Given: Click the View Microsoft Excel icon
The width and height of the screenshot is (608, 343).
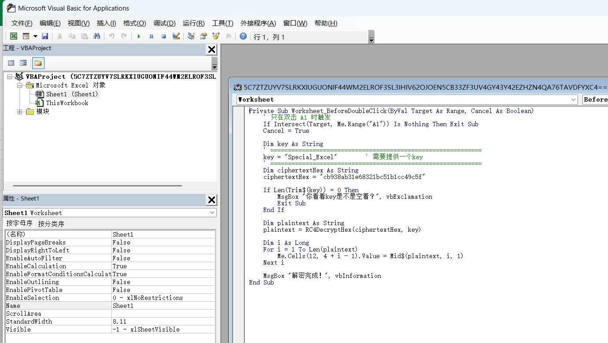Looking at the screenshot, I should [14, 36].
